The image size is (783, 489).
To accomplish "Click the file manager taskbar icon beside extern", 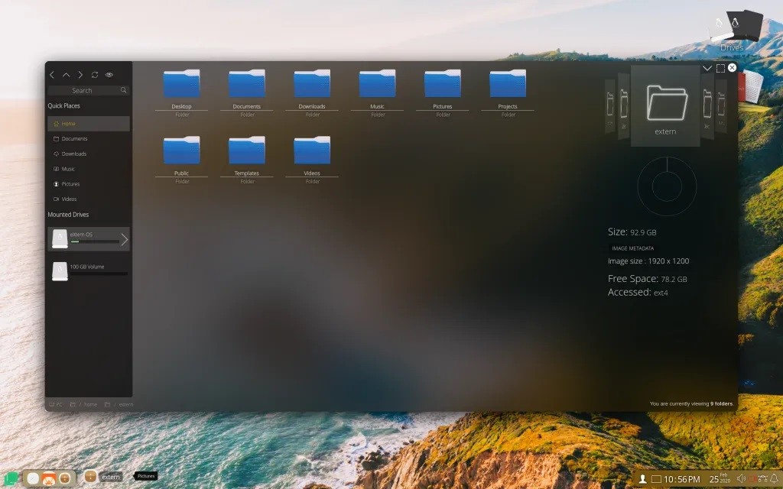I will tap(90, 476).
